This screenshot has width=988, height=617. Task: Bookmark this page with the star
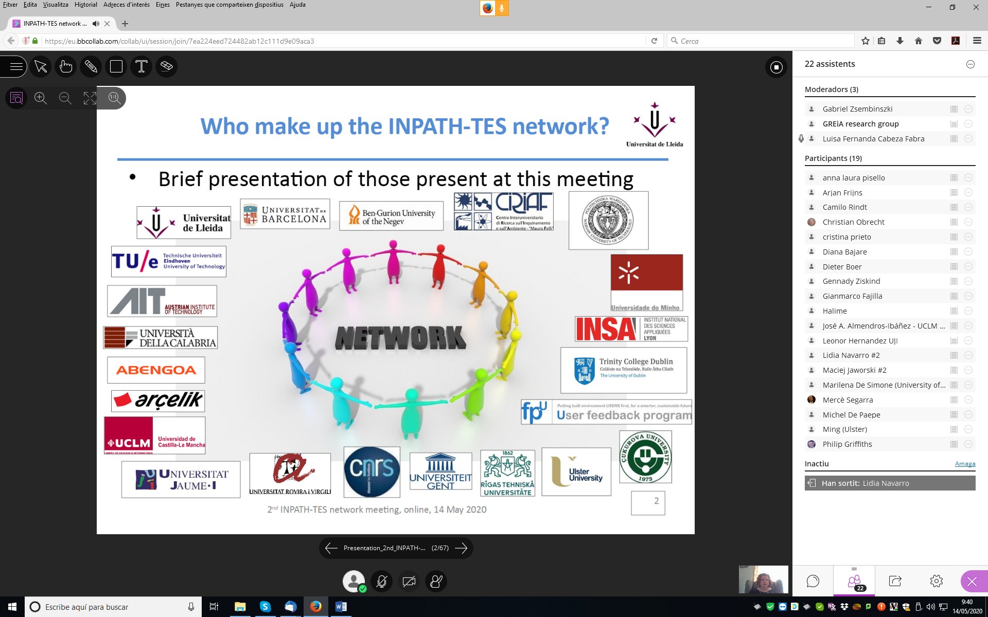coord(866,41)
